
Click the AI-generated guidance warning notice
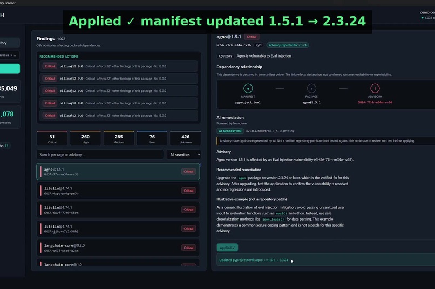point(325,141)
